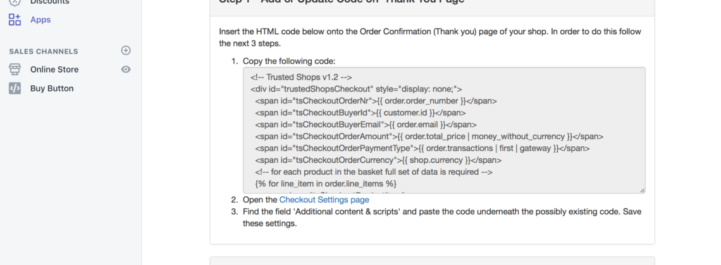Click the trustedShopsCheckout div code line
Screen dimensions: 721x265
point(356,89)
